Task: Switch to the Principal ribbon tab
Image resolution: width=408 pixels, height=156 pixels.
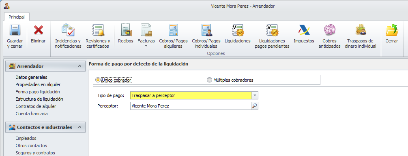Action: [x=17, y=17]
